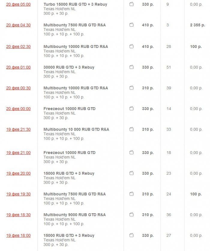210x251 pixels.
Task: Click wallet icon for Turbo 15000 RUB GTD row
Action: pyautogui.click(x=131, y=4)
